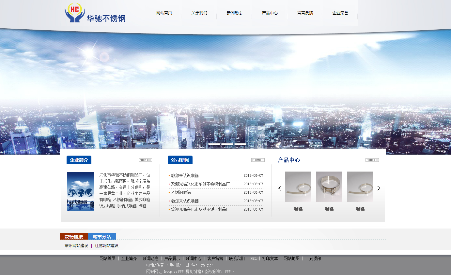Screen dimensions: 451x278
Task: Switch to the 城市分站 tab
Action: [102, 237]
